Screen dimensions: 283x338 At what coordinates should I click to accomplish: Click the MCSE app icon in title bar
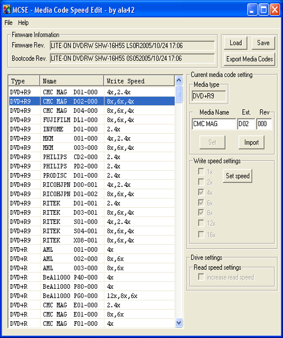[x=6, y=10]
